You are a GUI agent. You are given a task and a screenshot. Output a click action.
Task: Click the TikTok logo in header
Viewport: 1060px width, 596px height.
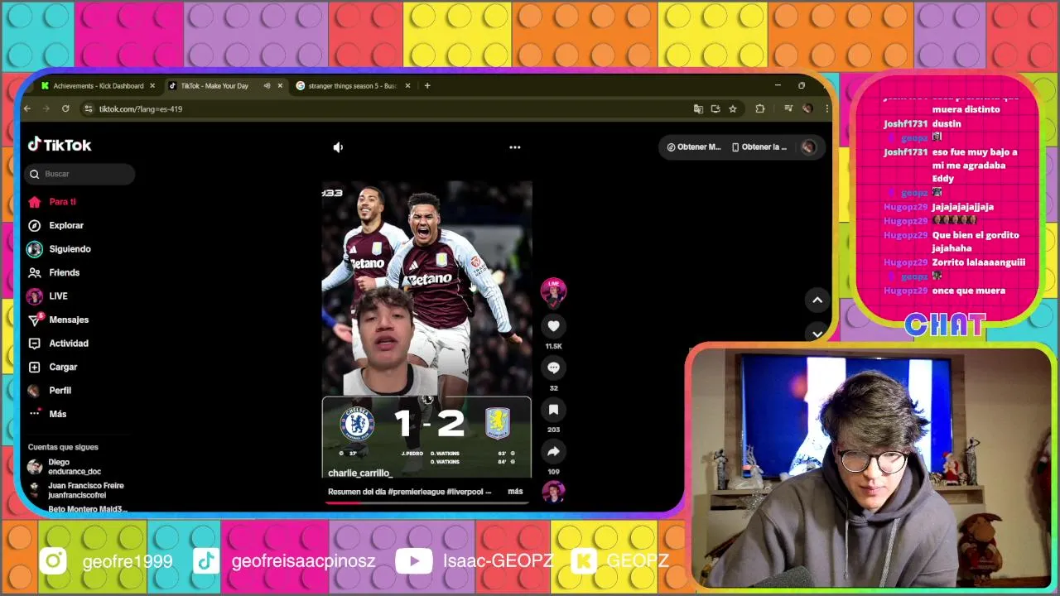(60, 145)
